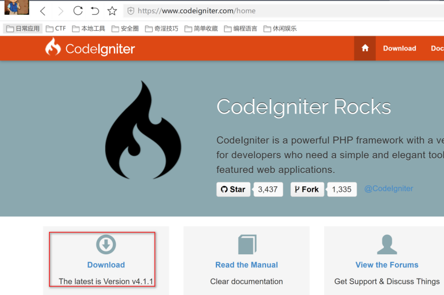Click the Read the Manual link
This screenshot has height=295, width=444.
click(246, 265)
